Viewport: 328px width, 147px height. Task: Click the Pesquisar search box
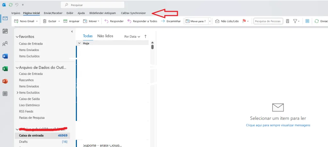93,5
